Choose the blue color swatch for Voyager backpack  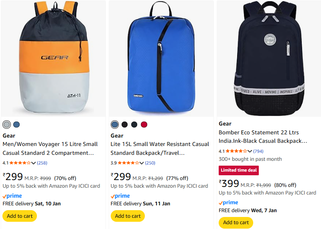click(x=16, y=124)
